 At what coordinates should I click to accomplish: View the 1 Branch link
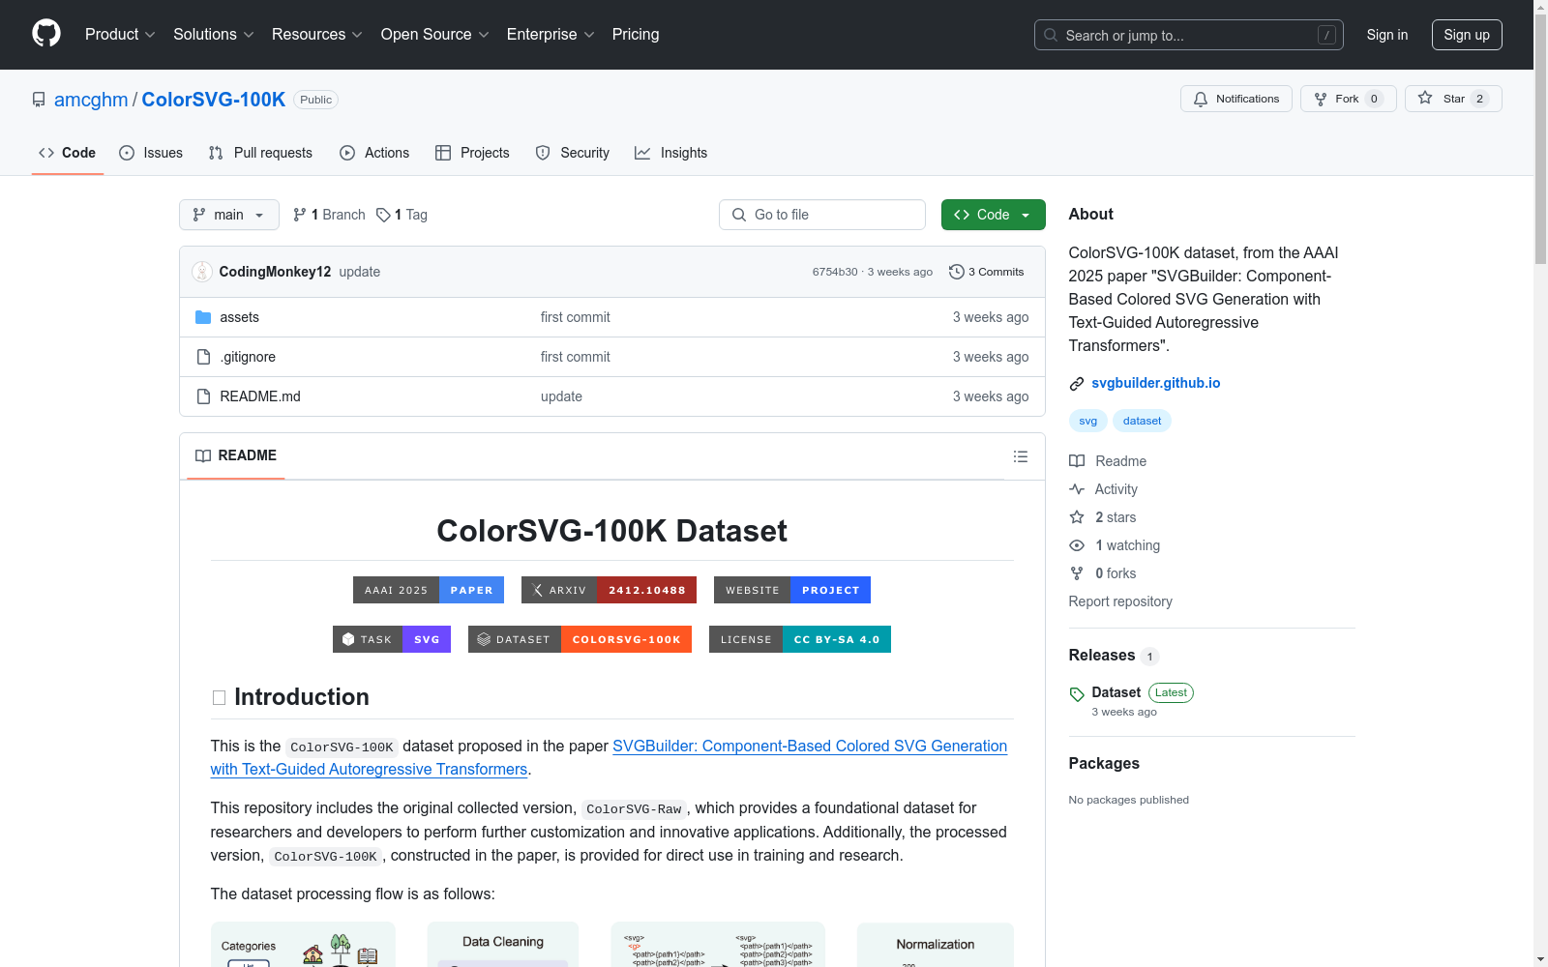pos(329,215)
